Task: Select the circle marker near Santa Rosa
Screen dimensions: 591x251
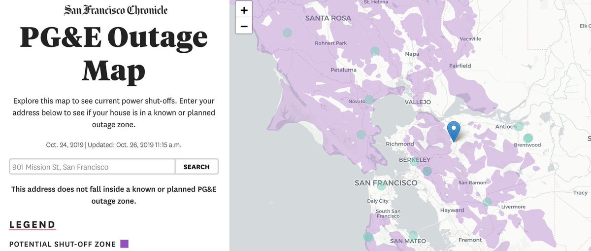Action: click(287, 33)
